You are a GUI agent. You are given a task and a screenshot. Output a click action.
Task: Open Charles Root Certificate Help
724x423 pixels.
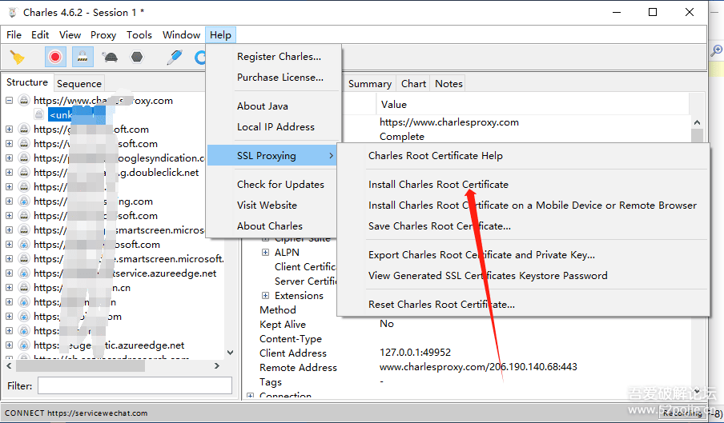coord(436,156)
